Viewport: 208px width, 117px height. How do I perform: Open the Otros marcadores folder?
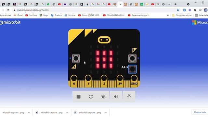(x=182, y=15)
